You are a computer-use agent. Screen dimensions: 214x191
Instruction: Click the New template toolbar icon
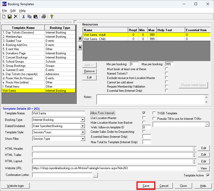(4, 17)
